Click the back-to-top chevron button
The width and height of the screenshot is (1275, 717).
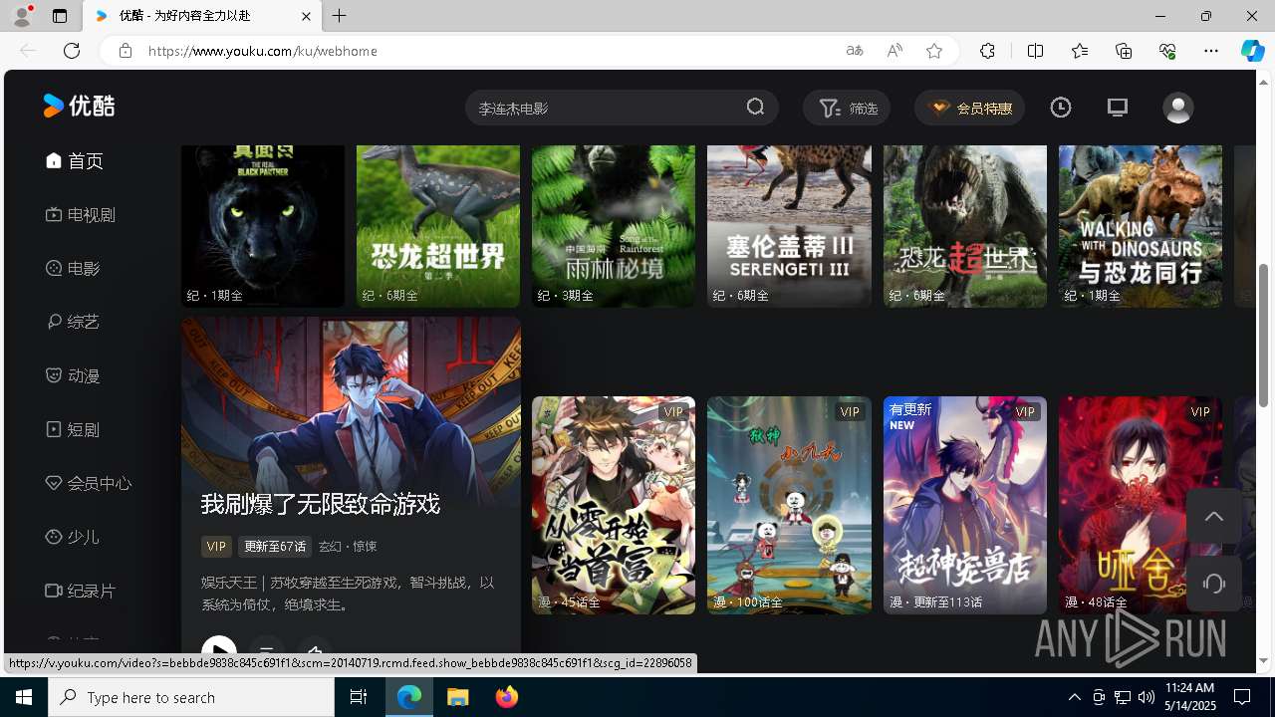1213,516
